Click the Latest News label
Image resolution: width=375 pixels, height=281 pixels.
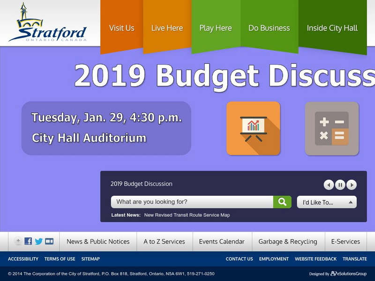pyautogui.click(x=126, y=215)
